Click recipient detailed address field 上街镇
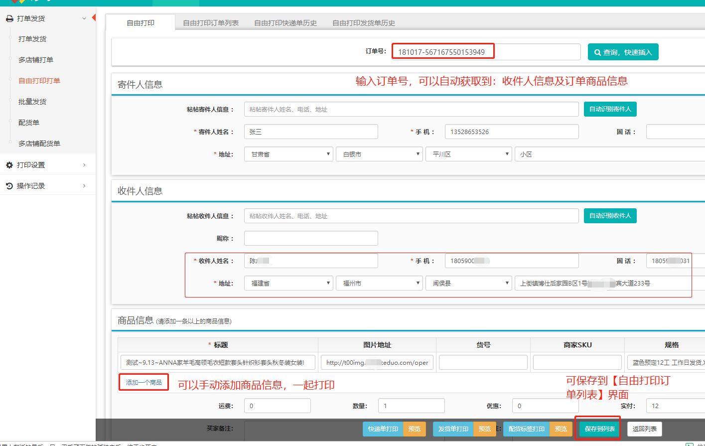 click(610, 283)
